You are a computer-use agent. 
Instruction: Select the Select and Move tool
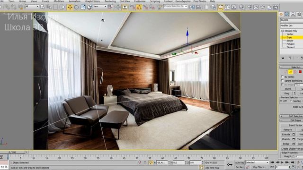click(70, 7)
